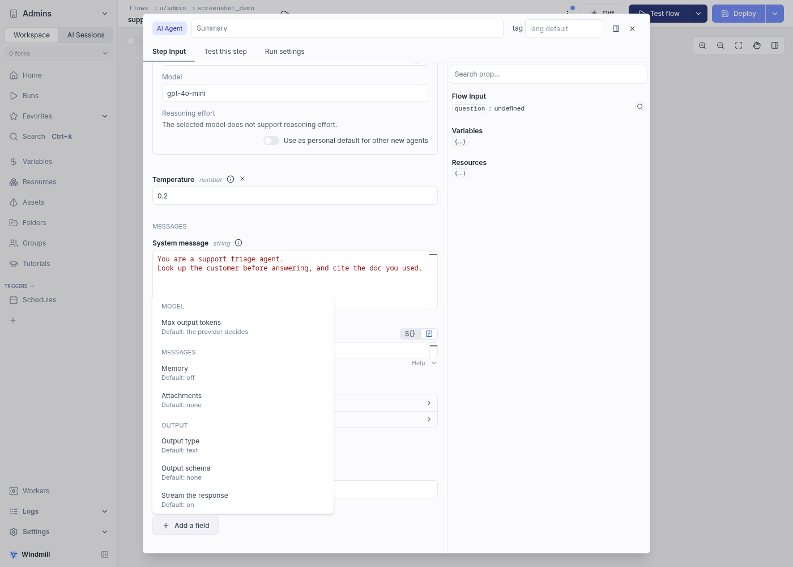This screenshot has width=793, height=567.
Task: Switch to the JavaScript expression mode
Action: point(429,333)
